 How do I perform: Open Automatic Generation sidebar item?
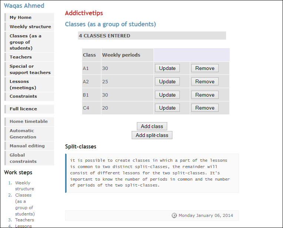[x=29, y=134]
